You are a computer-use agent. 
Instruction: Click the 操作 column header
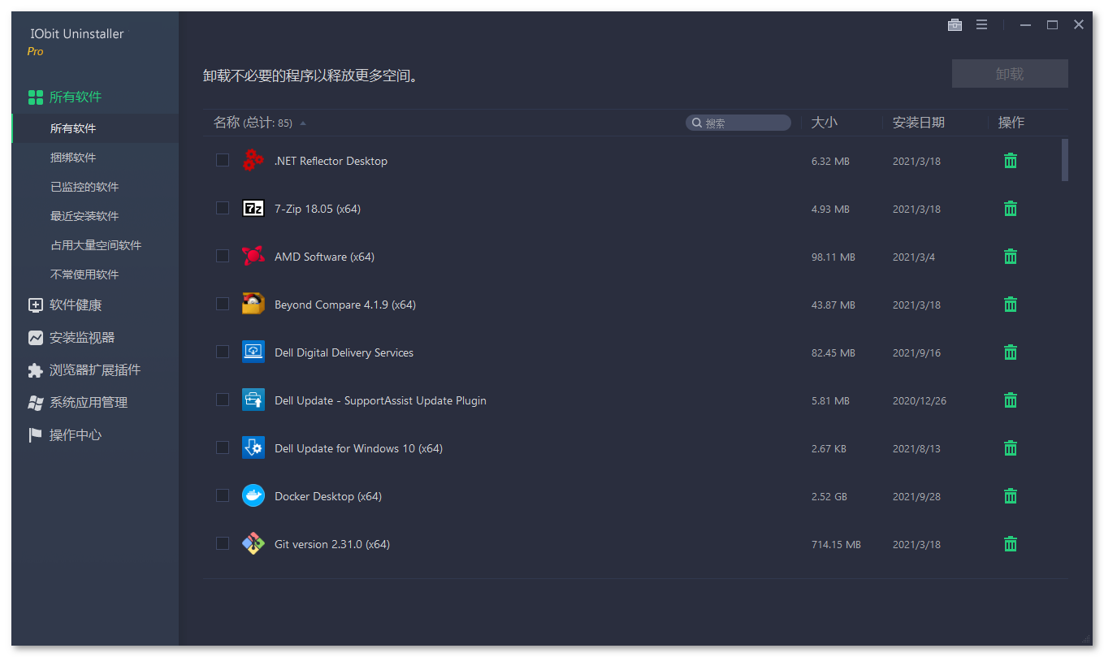click(x=1011, y=123)
